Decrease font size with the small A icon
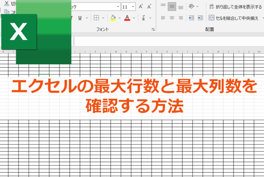The width and height of the screenshot is (264, 177). (150, 7)
